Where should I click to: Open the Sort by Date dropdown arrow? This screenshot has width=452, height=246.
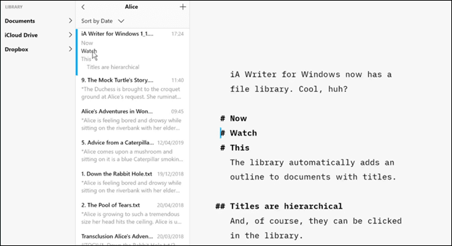pos(121,21)
